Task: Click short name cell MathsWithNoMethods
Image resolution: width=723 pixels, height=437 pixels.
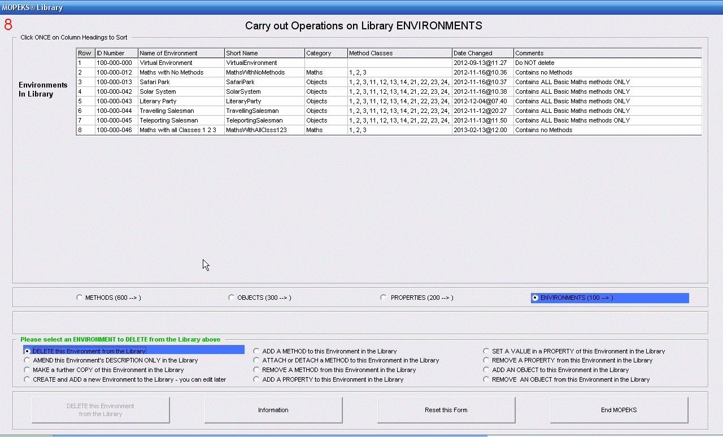Action: click(265, 72)
